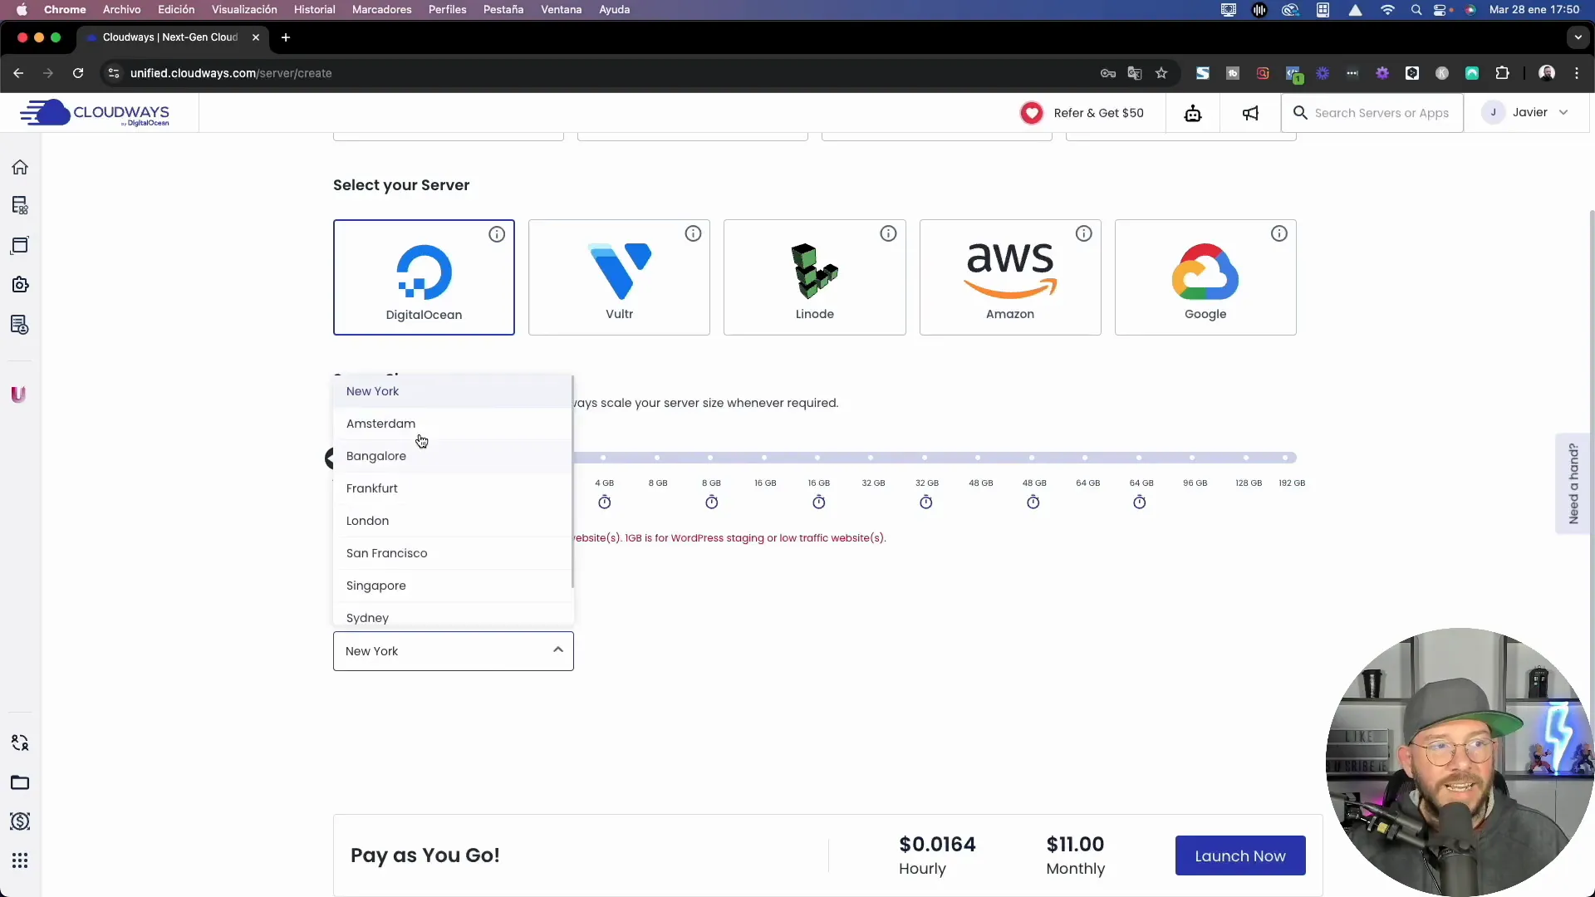Open macOS Spotlight search icon
The image size is (1595, 897).
click(1416, 10)
